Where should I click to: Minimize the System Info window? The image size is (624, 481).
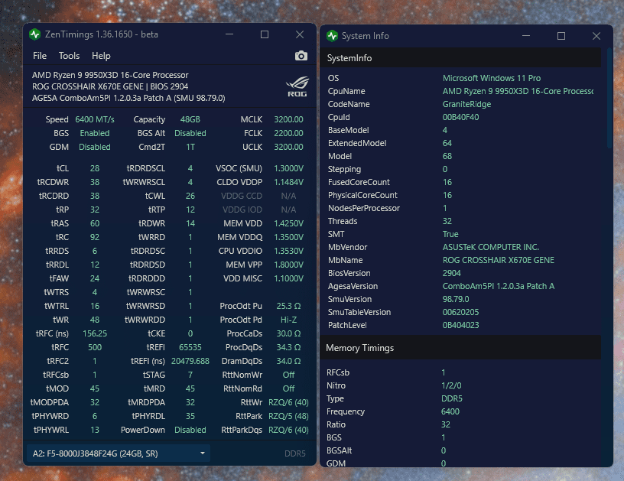click(526, 36)
